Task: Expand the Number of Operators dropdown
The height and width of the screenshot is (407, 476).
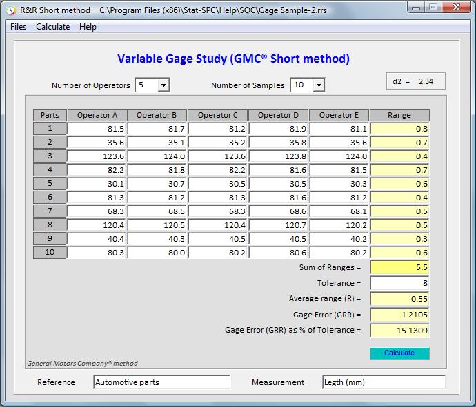Action: coord(163,85)
